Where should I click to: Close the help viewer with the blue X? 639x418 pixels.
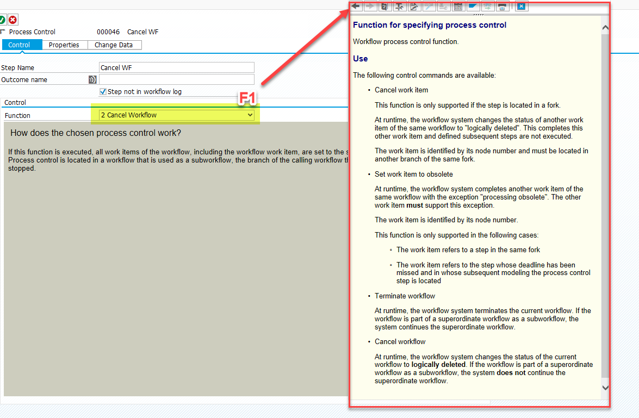tap(522, 6)
